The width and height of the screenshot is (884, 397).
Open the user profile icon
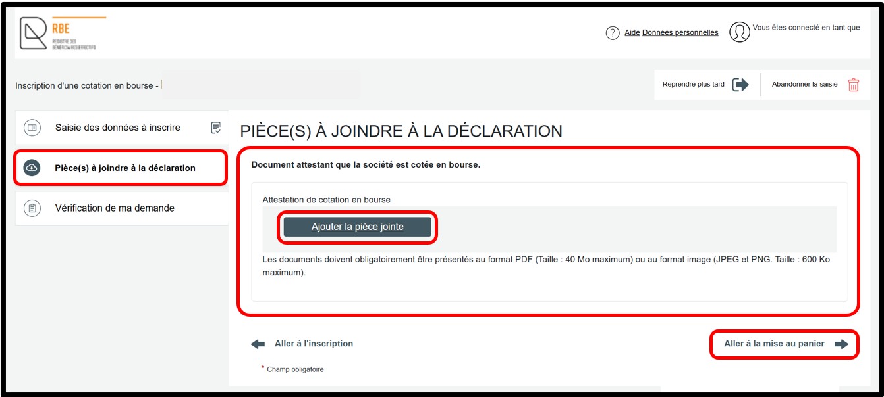click(x=740, y=32)
